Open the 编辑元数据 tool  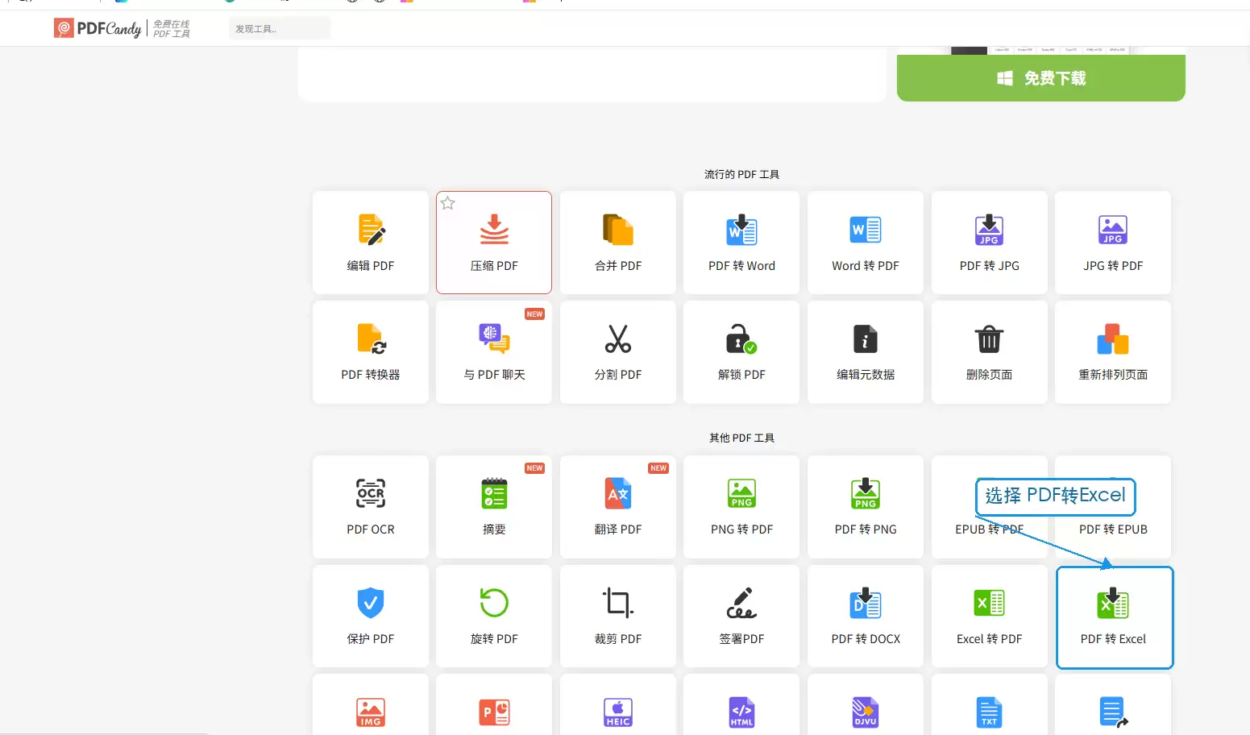(866, 352)
